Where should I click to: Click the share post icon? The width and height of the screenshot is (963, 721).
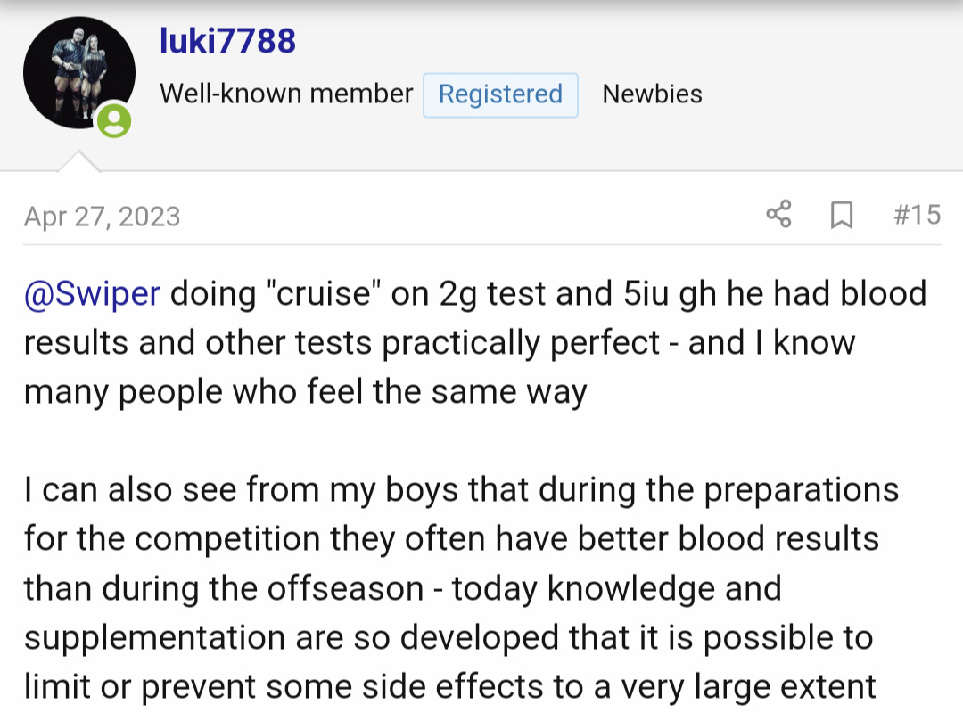(778, 215)
